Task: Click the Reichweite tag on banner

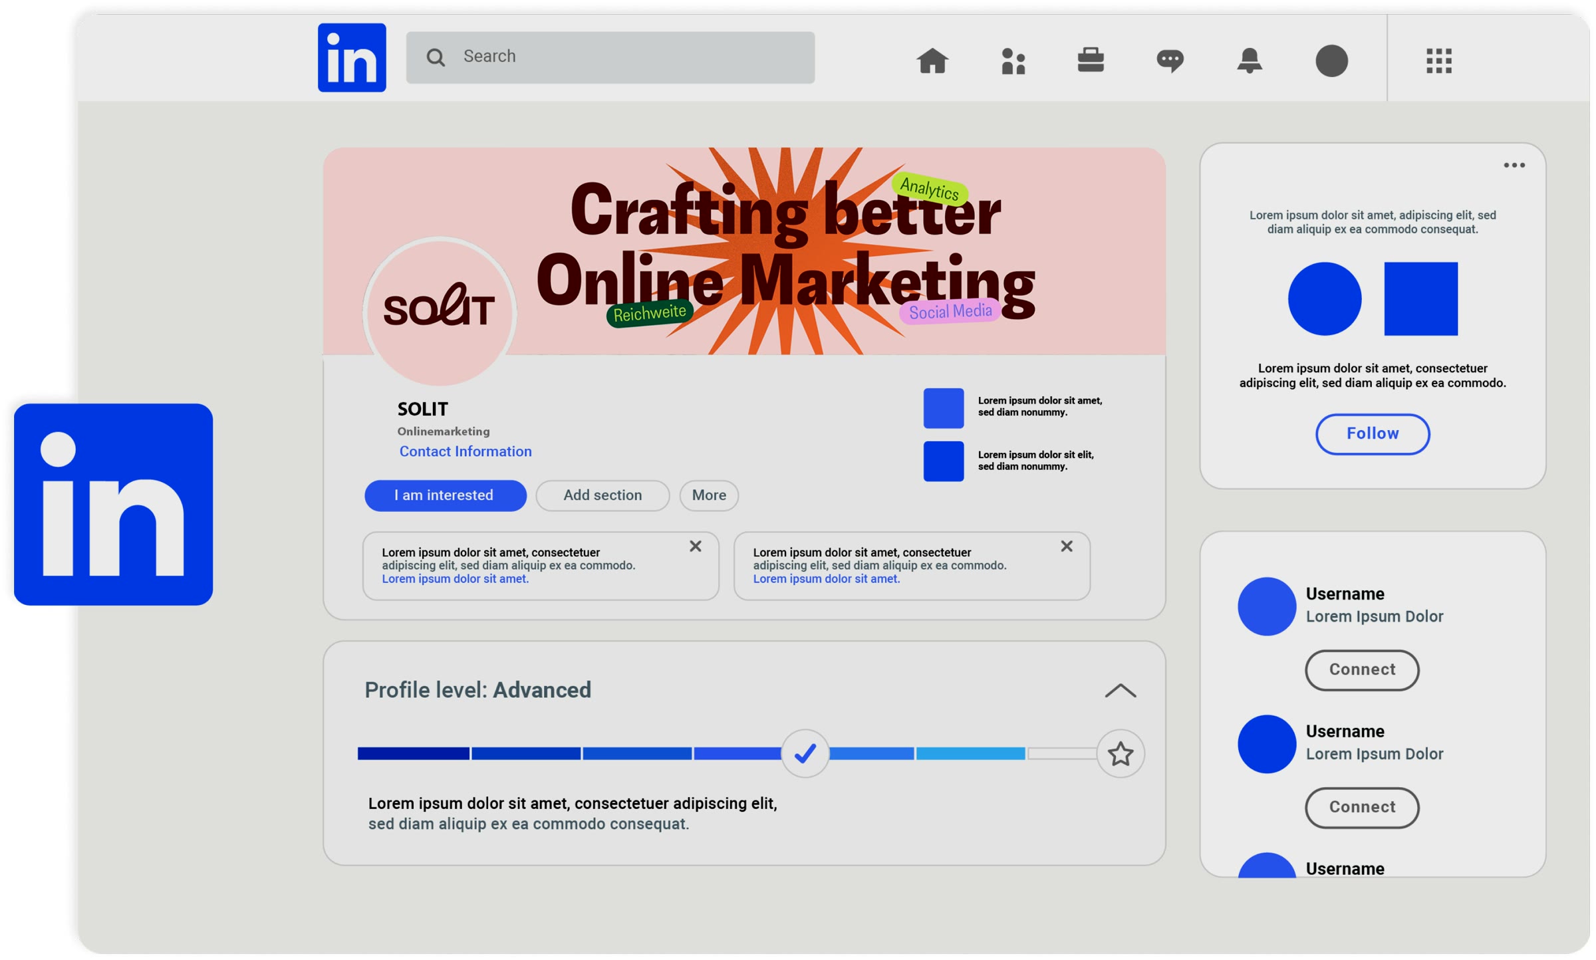Action: click(650, 313)
